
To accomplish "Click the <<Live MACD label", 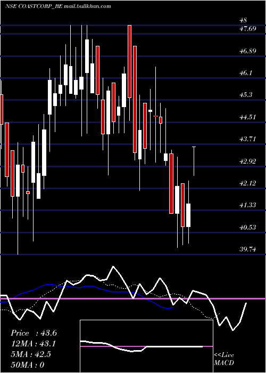I will click(x=224, y=359).
